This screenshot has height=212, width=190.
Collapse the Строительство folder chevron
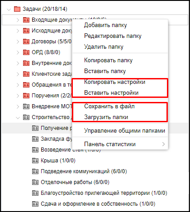[x=18, y=118]
